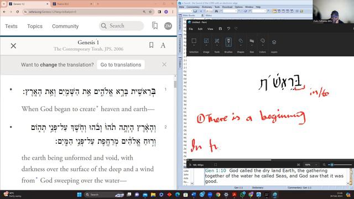Image resolution: width=354 pixels, height=199 pixels.
Task: Open the Edit menu in Paint
Action: point(200,29)
